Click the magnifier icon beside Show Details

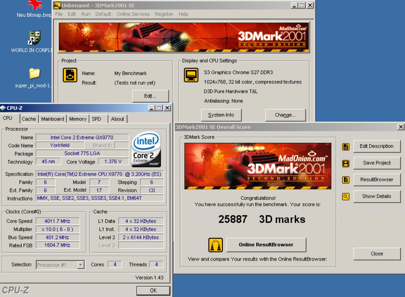tap(346, 197)
